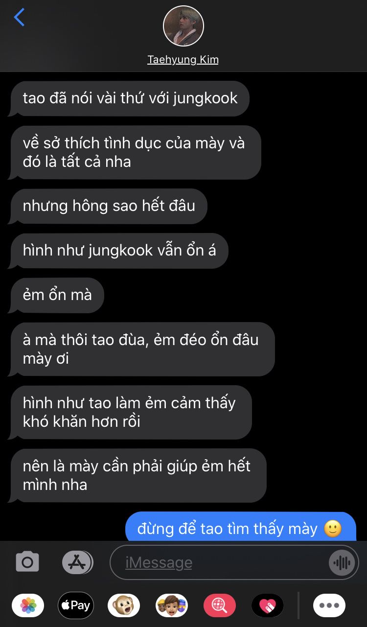Tap message "nhưng hông sao hết đâu"

pyautogui.click(x=109, y=206)
